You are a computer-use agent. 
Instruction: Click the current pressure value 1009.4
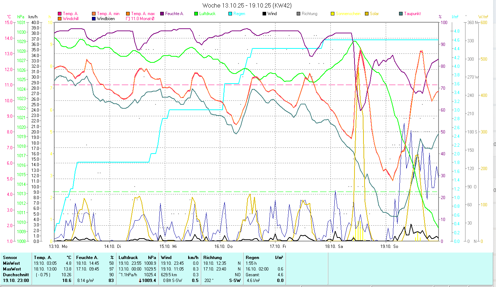click(x=148, y=281)
